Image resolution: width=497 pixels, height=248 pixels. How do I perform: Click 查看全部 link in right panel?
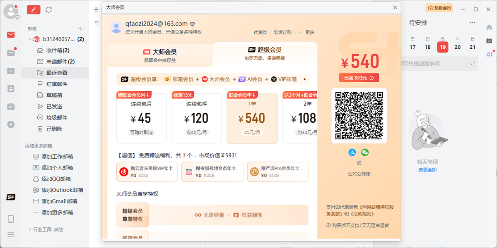pos(427,170)
